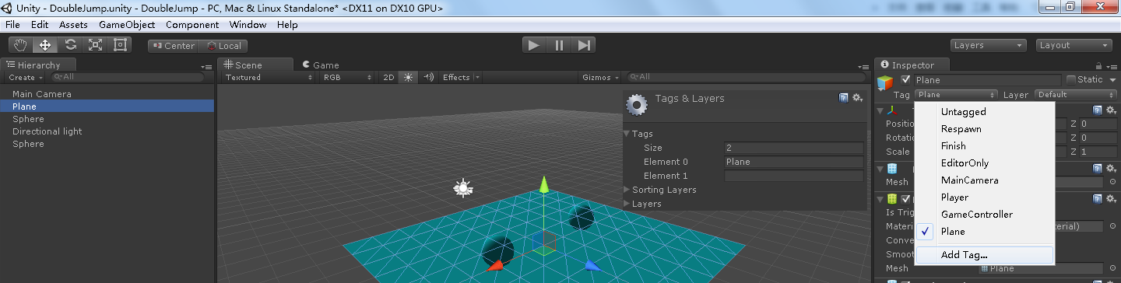Click the directional light gizmo in scene
This screenshot has width=1121, height=283.
pyautogui.click(x=463, y=187)
